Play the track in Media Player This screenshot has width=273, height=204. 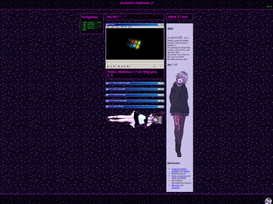point(108,66)
